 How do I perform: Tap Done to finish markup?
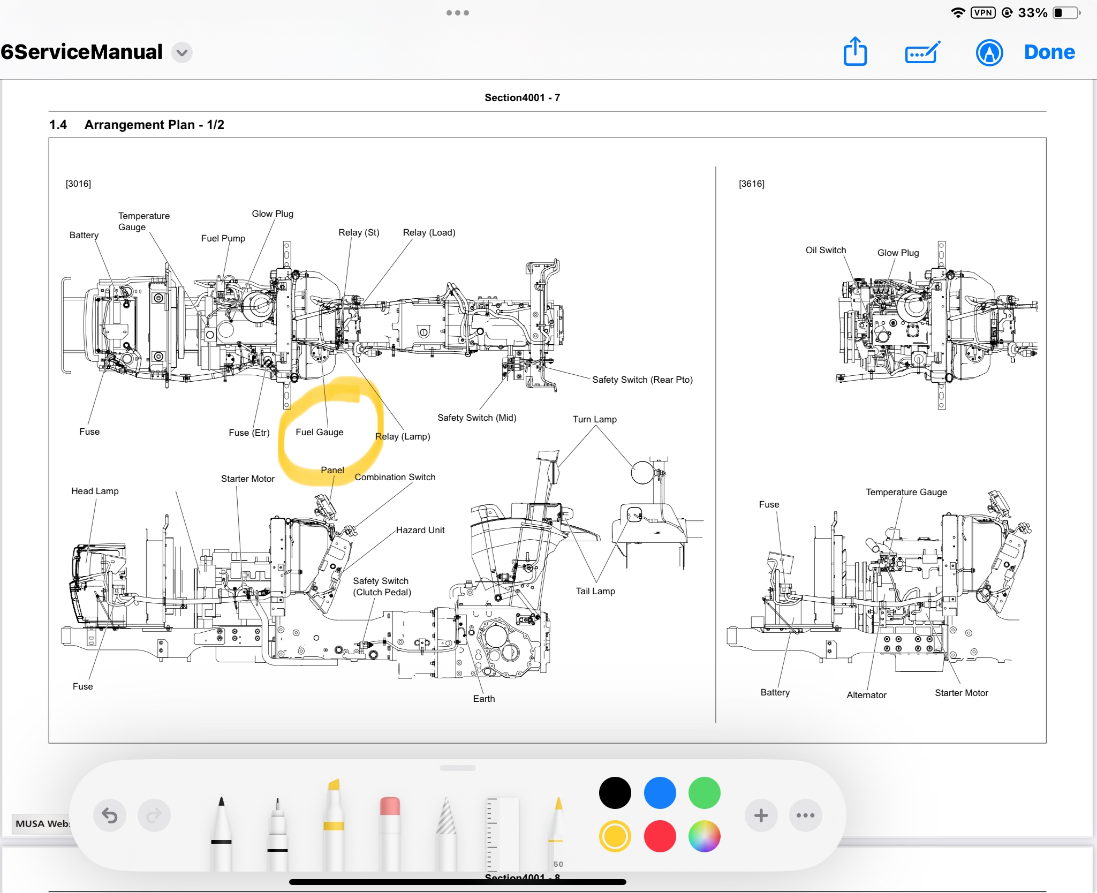1049,52
